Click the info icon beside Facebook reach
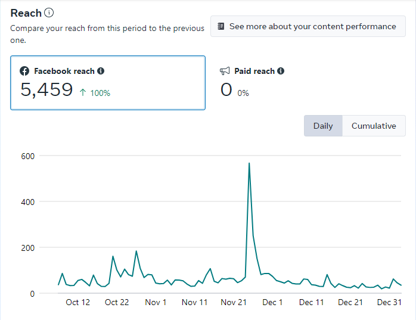416x320 pixels. click(101, 71)
